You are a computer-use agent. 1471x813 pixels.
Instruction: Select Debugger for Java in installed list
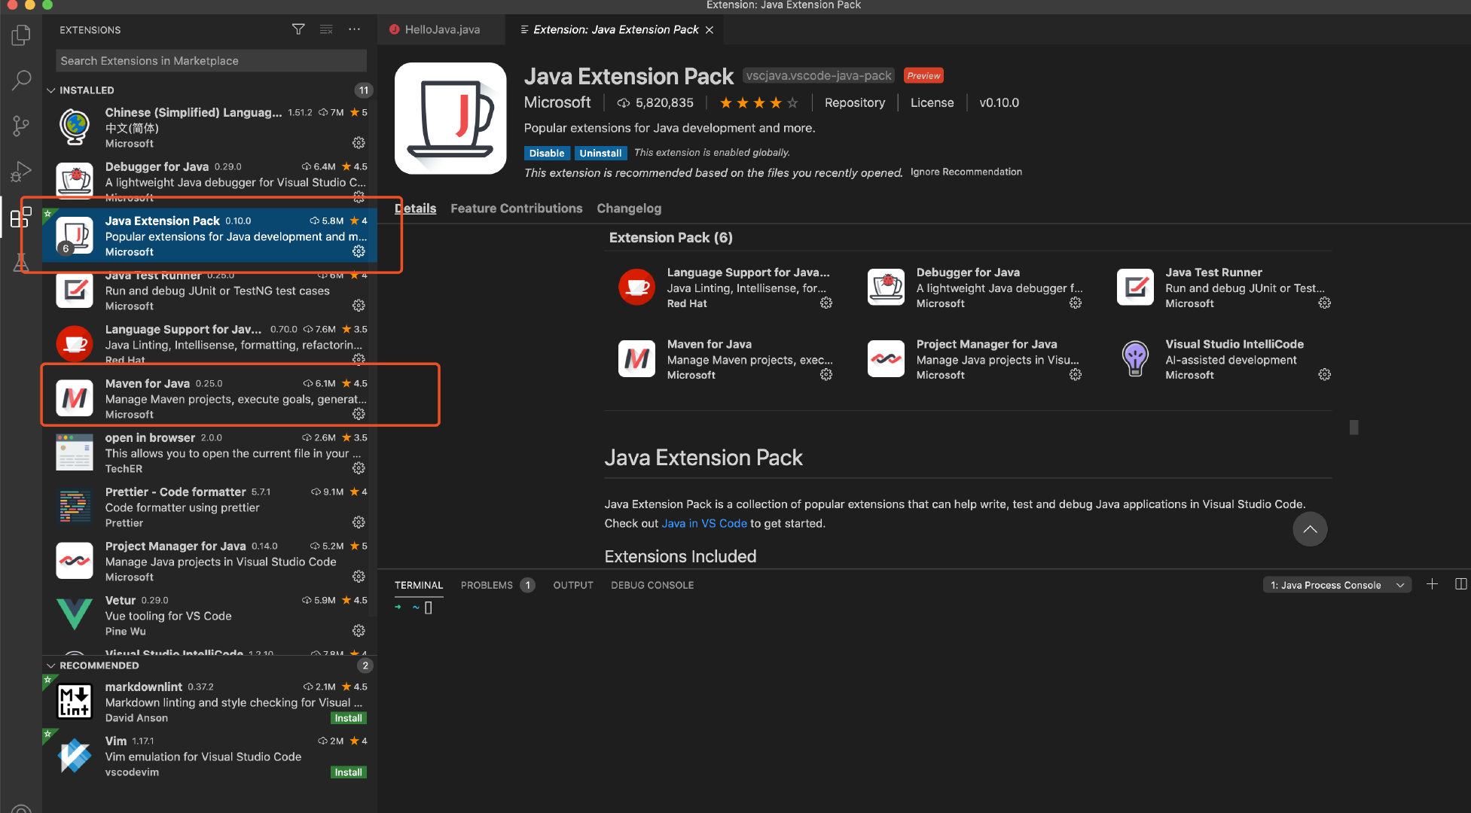[x=210, y=181]
